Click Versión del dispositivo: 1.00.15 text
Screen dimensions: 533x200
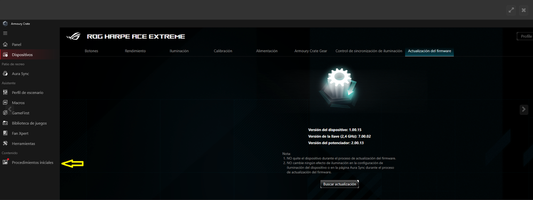335,130
